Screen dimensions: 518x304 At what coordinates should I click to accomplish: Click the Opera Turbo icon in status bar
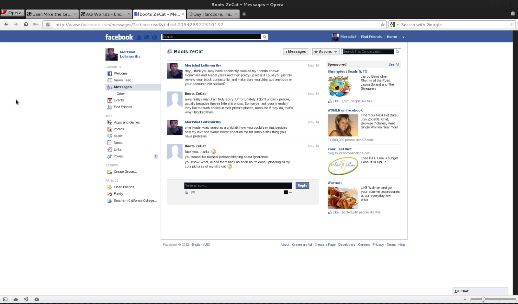click(x=37, y=299)
